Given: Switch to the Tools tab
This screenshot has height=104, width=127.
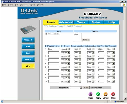Looking at the screenshot, I should click(x=81, y=22).
